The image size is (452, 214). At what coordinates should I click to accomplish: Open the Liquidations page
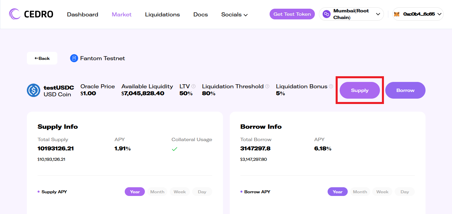pyautogui.click(x=162, y=15)
